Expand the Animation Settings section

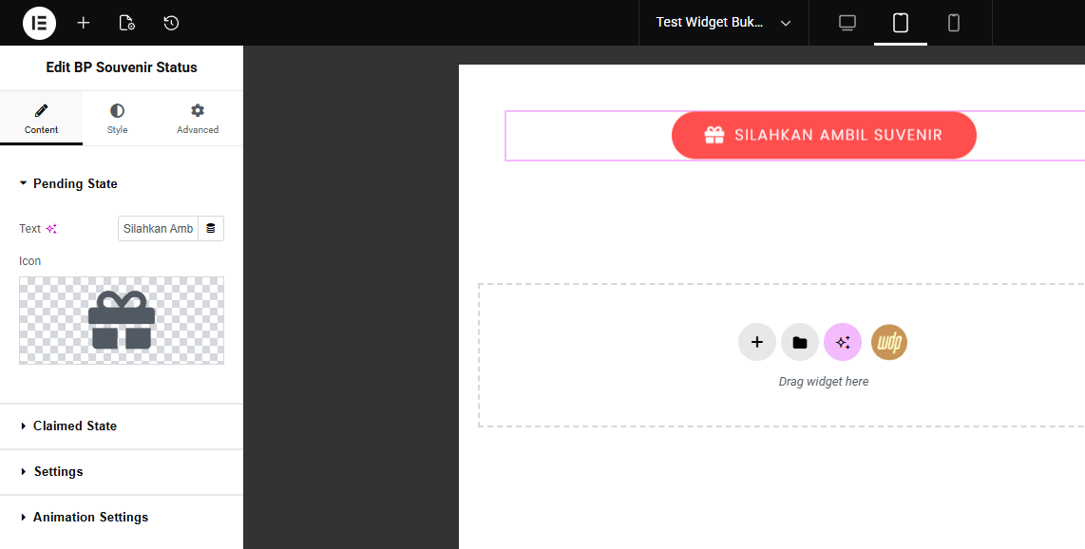(90, 517)
